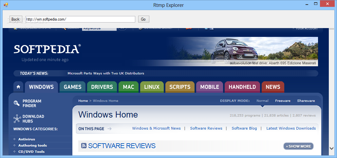Screen dimensions: 337x158
Task: Click the Program Finder magnifier icon
Action: 17,103
